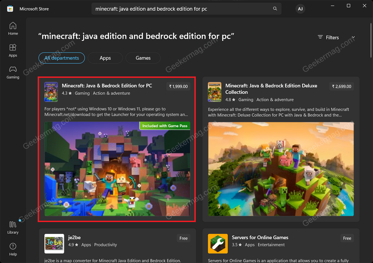Click 'je2be is a map converter' description
Viewport: 373px width, 263px height.
click(113, 260)
